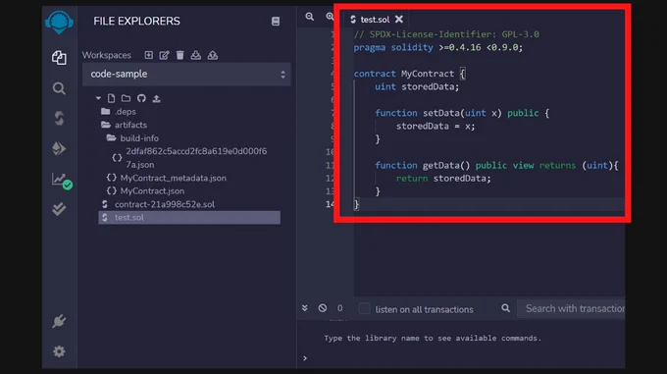This screenshot has width=667, height=374.
Task: Collapse the workspace root tree arrow
Action: pos(98,98)
